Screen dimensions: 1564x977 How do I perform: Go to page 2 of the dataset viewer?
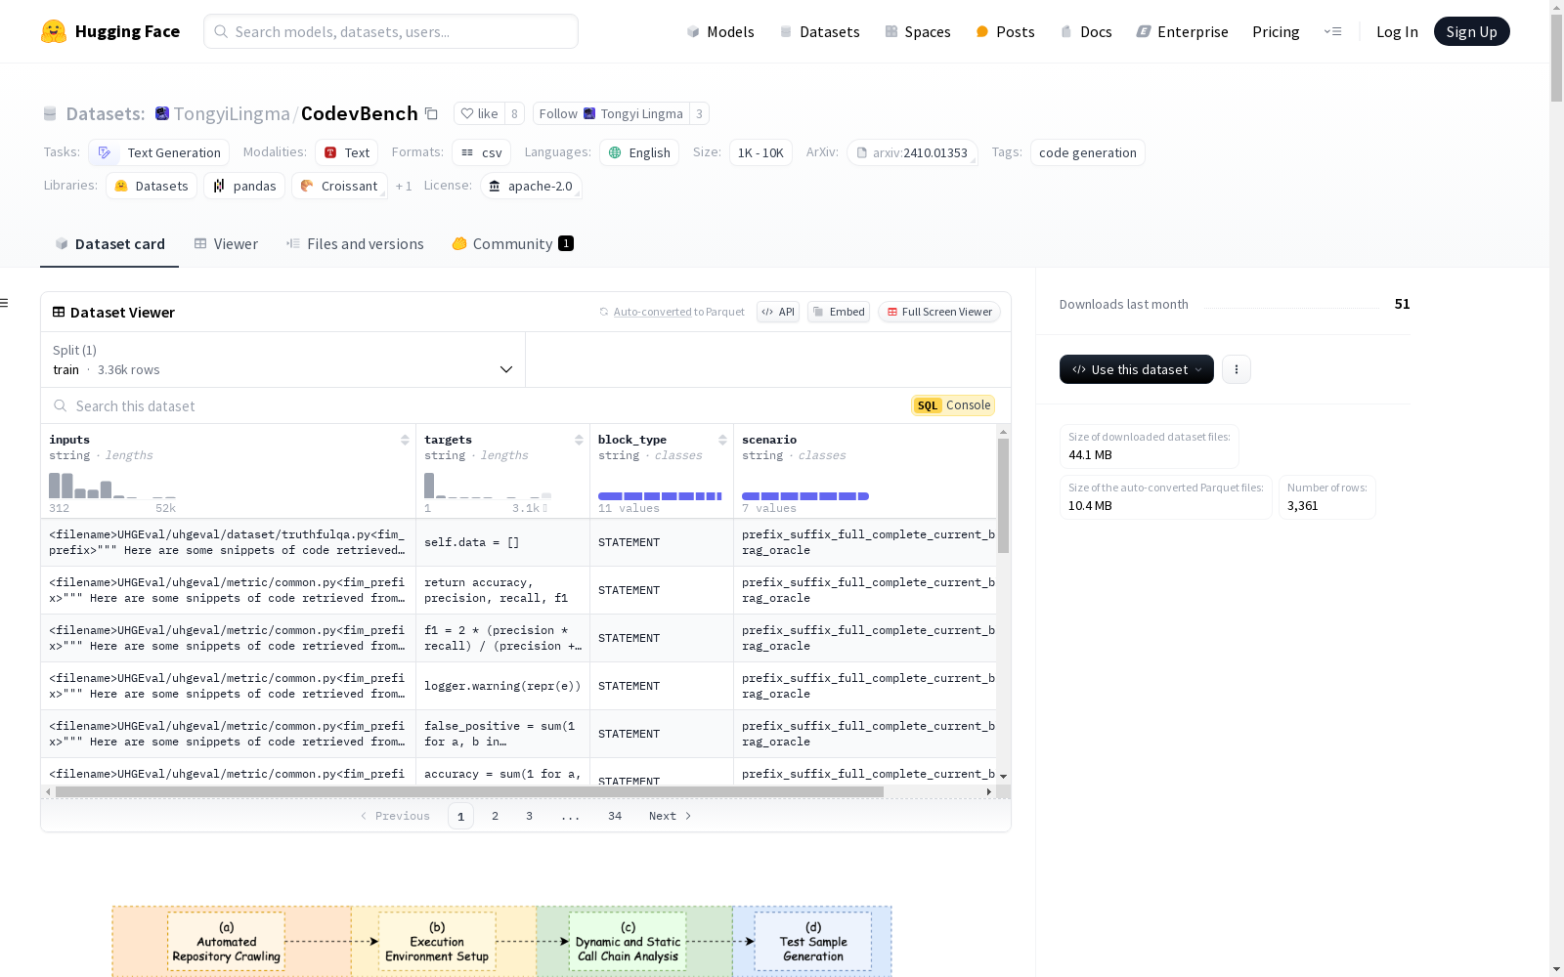coord(495,816)
